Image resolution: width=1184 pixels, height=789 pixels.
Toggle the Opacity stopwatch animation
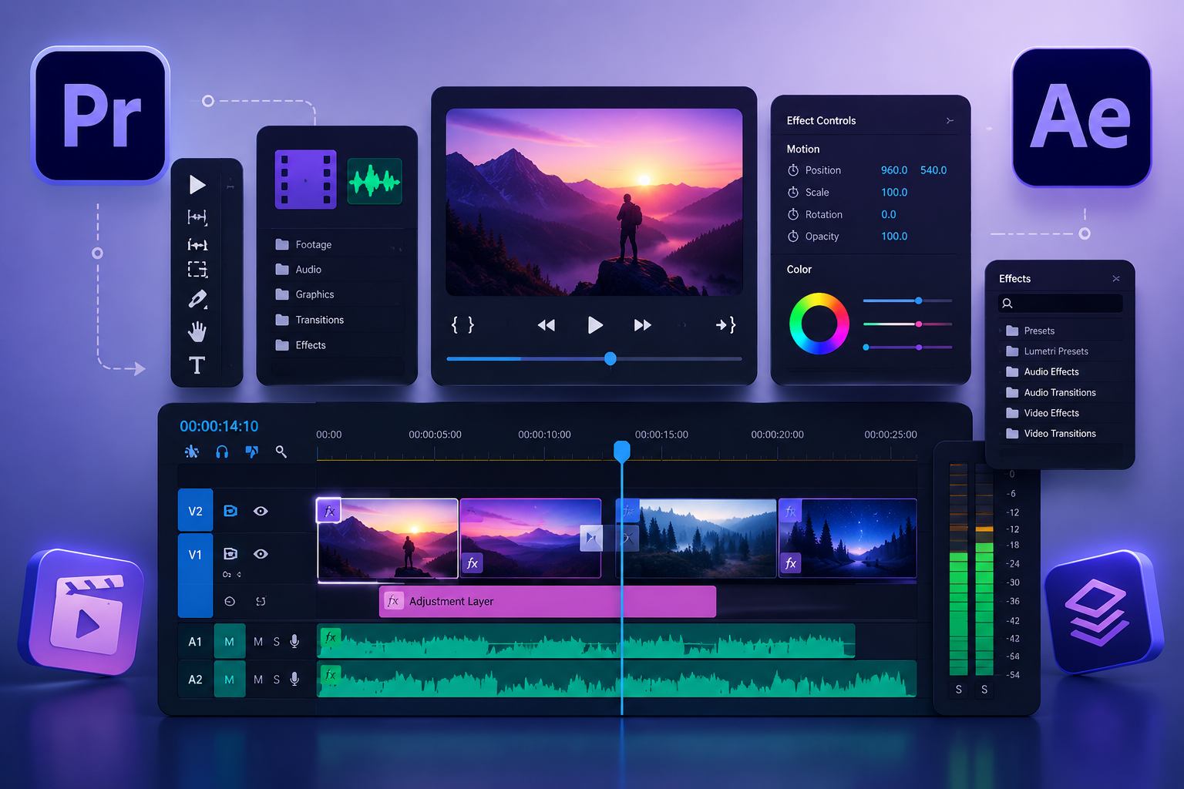coord(793,237)
